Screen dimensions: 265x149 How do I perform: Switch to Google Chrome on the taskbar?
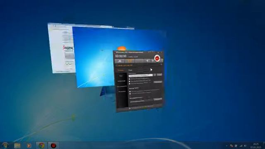[41, 145]
